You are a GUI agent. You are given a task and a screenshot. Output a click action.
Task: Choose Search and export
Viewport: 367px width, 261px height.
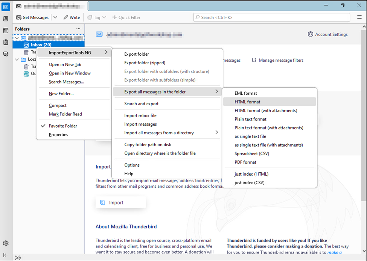(x=167, y=103)
